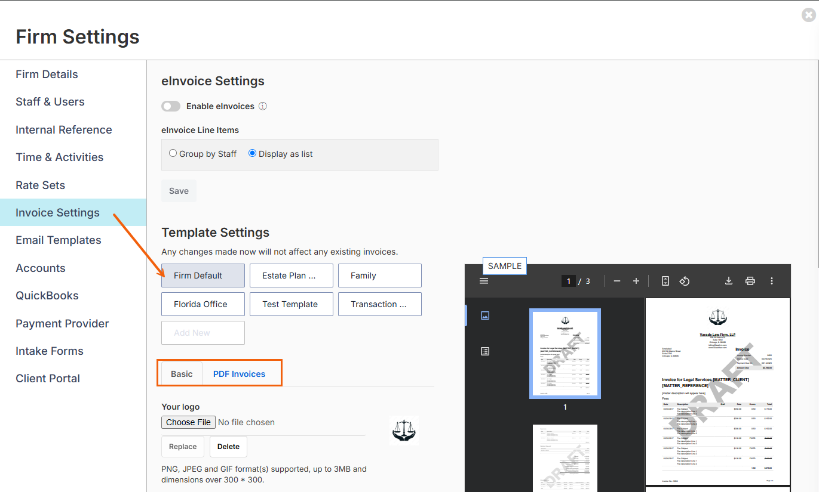Close the Firm Settings dialog
The image size is (819, 492).
[x=809, y=15]
